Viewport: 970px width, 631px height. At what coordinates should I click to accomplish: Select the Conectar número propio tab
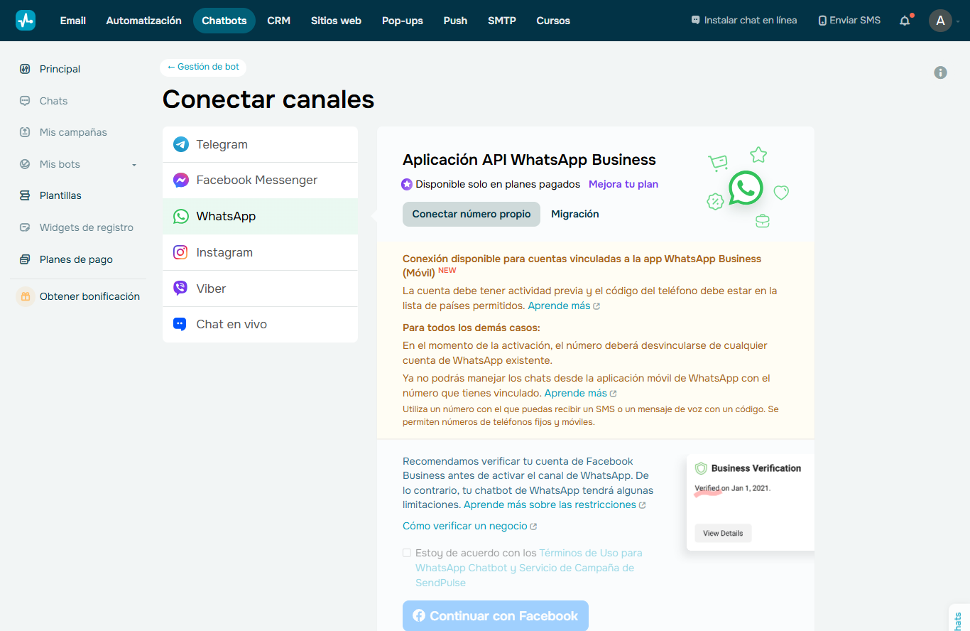[x=472, y=214]
